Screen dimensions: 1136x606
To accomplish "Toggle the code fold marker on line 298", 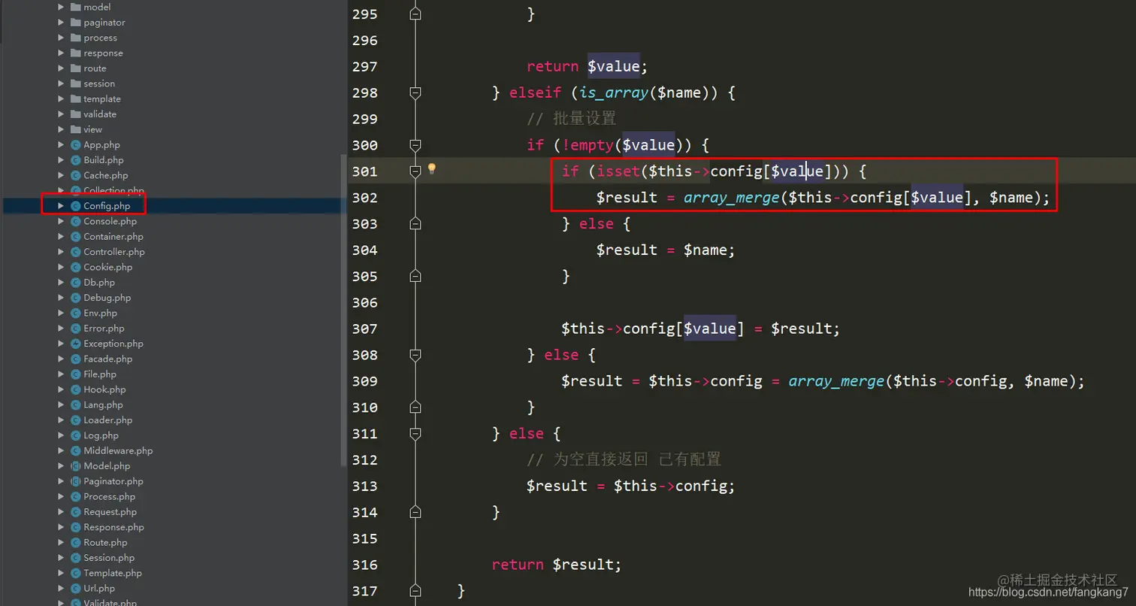I will [415, 92].
